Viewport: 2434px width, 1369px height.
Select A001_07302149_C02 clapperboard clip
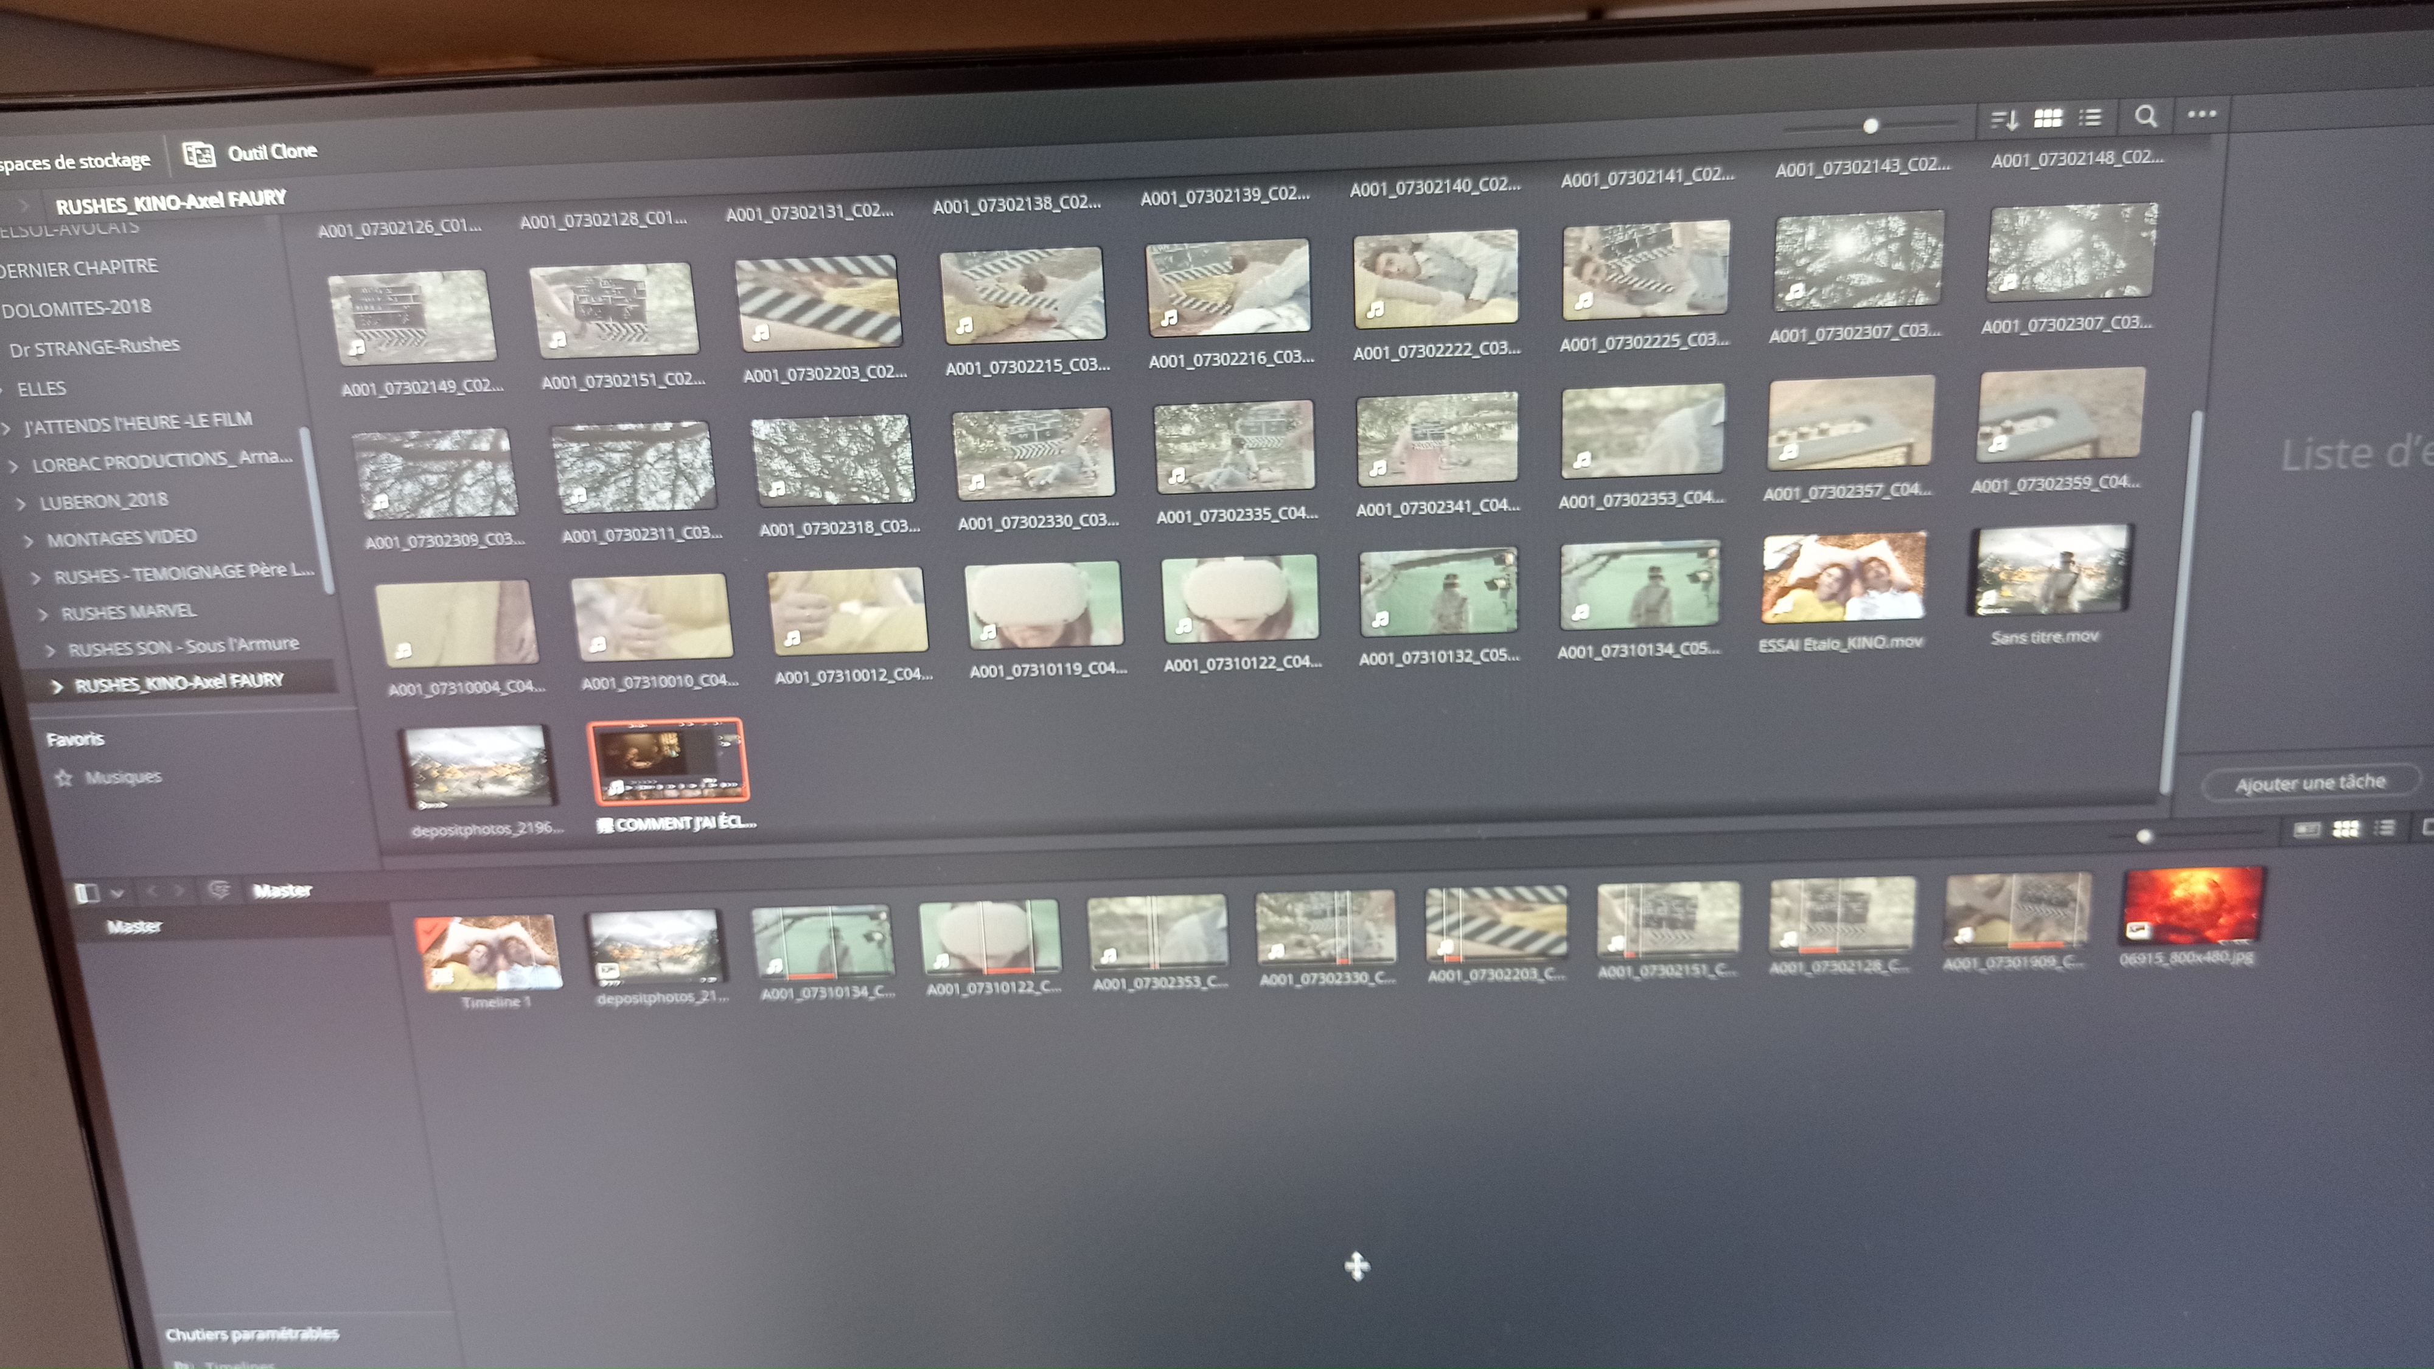point(412,318)
